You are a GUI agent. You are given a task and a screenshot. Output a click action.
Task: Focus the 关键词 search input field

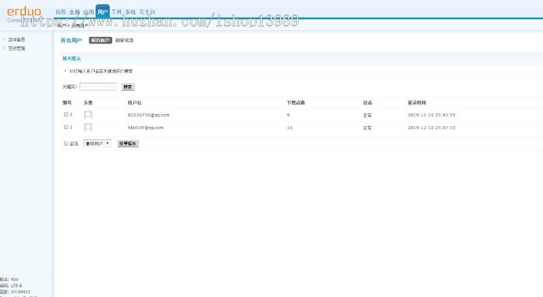click(98, 87)
